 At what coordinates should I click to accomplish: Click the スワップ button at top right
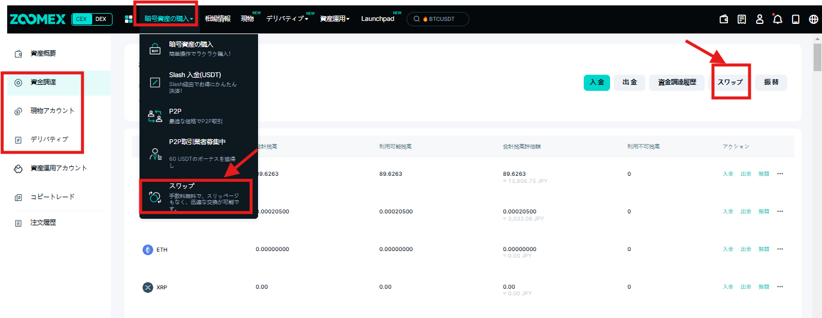730,82
